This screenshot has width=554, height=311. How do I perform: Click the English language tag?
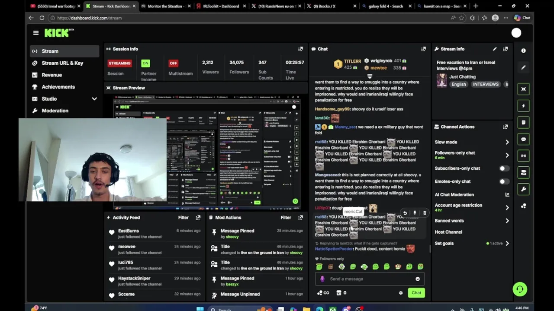pyautogui.click(x=458, y=85)
